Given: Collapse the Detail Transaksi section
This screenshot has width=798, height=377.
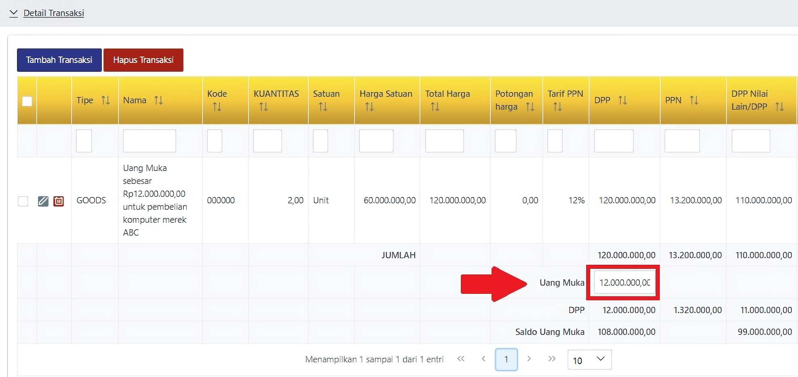Looking at the screenshot, I should [x=14, y=13].
